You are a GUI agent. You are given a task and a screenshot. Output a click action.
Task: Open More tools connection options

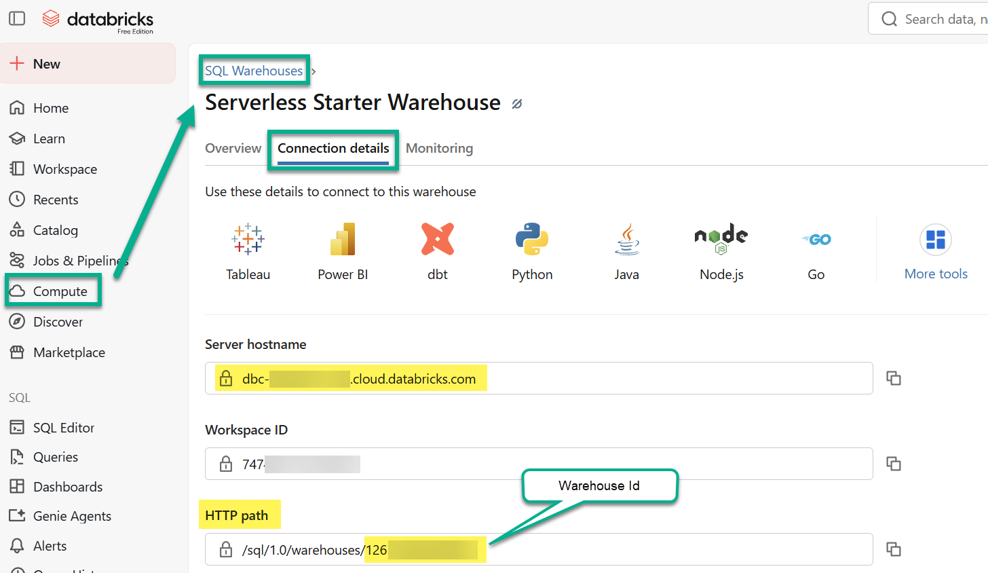point(936,252)
